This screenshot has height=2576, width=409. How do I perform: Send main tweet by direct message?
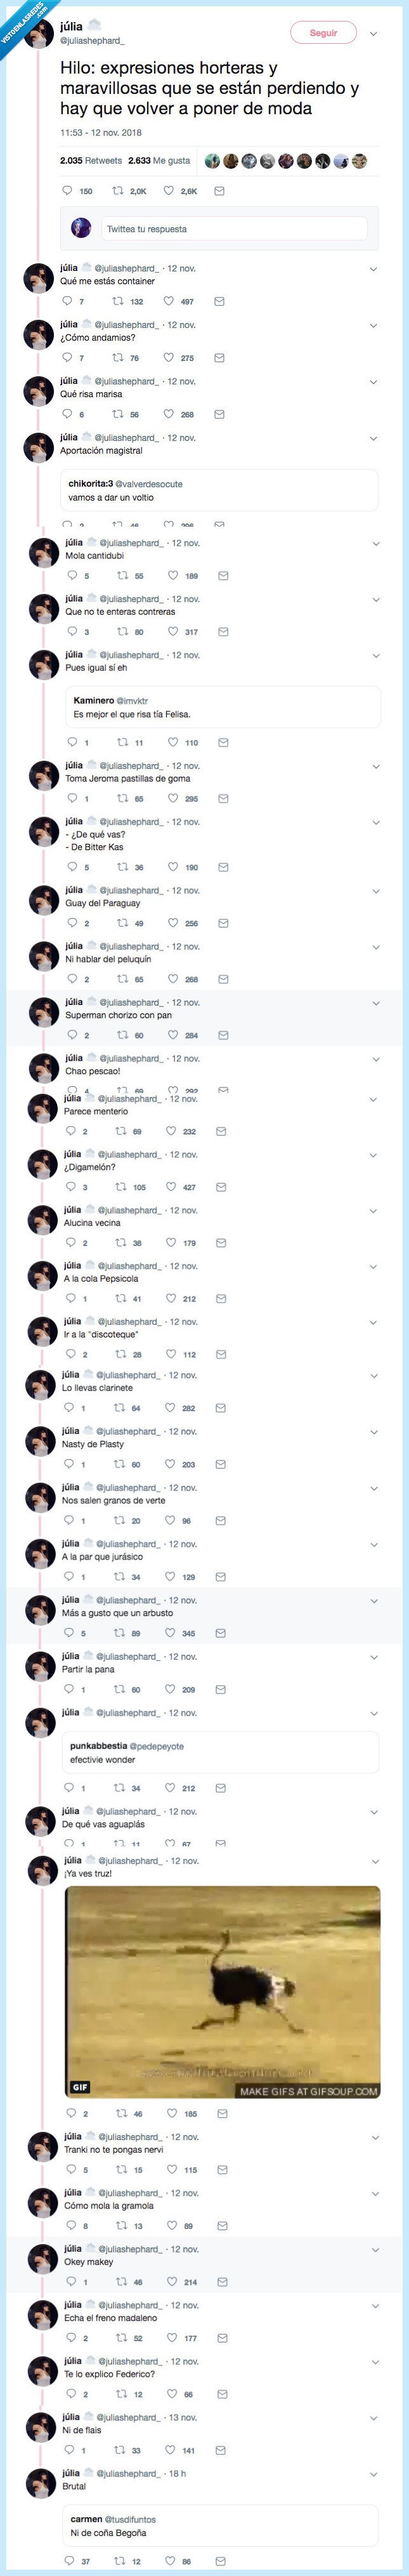(219, 191)
